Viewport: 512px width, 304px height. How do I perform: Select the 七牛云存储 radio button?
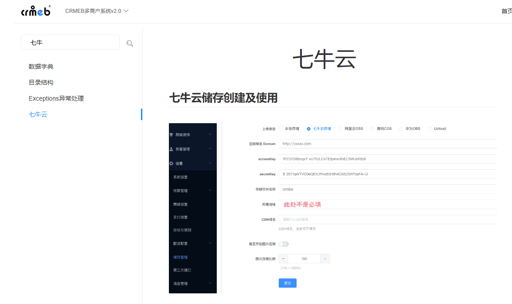[x=309, y=129]
